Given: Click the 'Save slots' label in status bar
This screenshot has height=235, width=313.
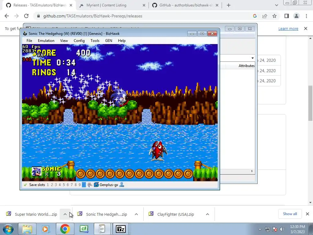Looking at the screenshot, I should click(x=37, y=185).
